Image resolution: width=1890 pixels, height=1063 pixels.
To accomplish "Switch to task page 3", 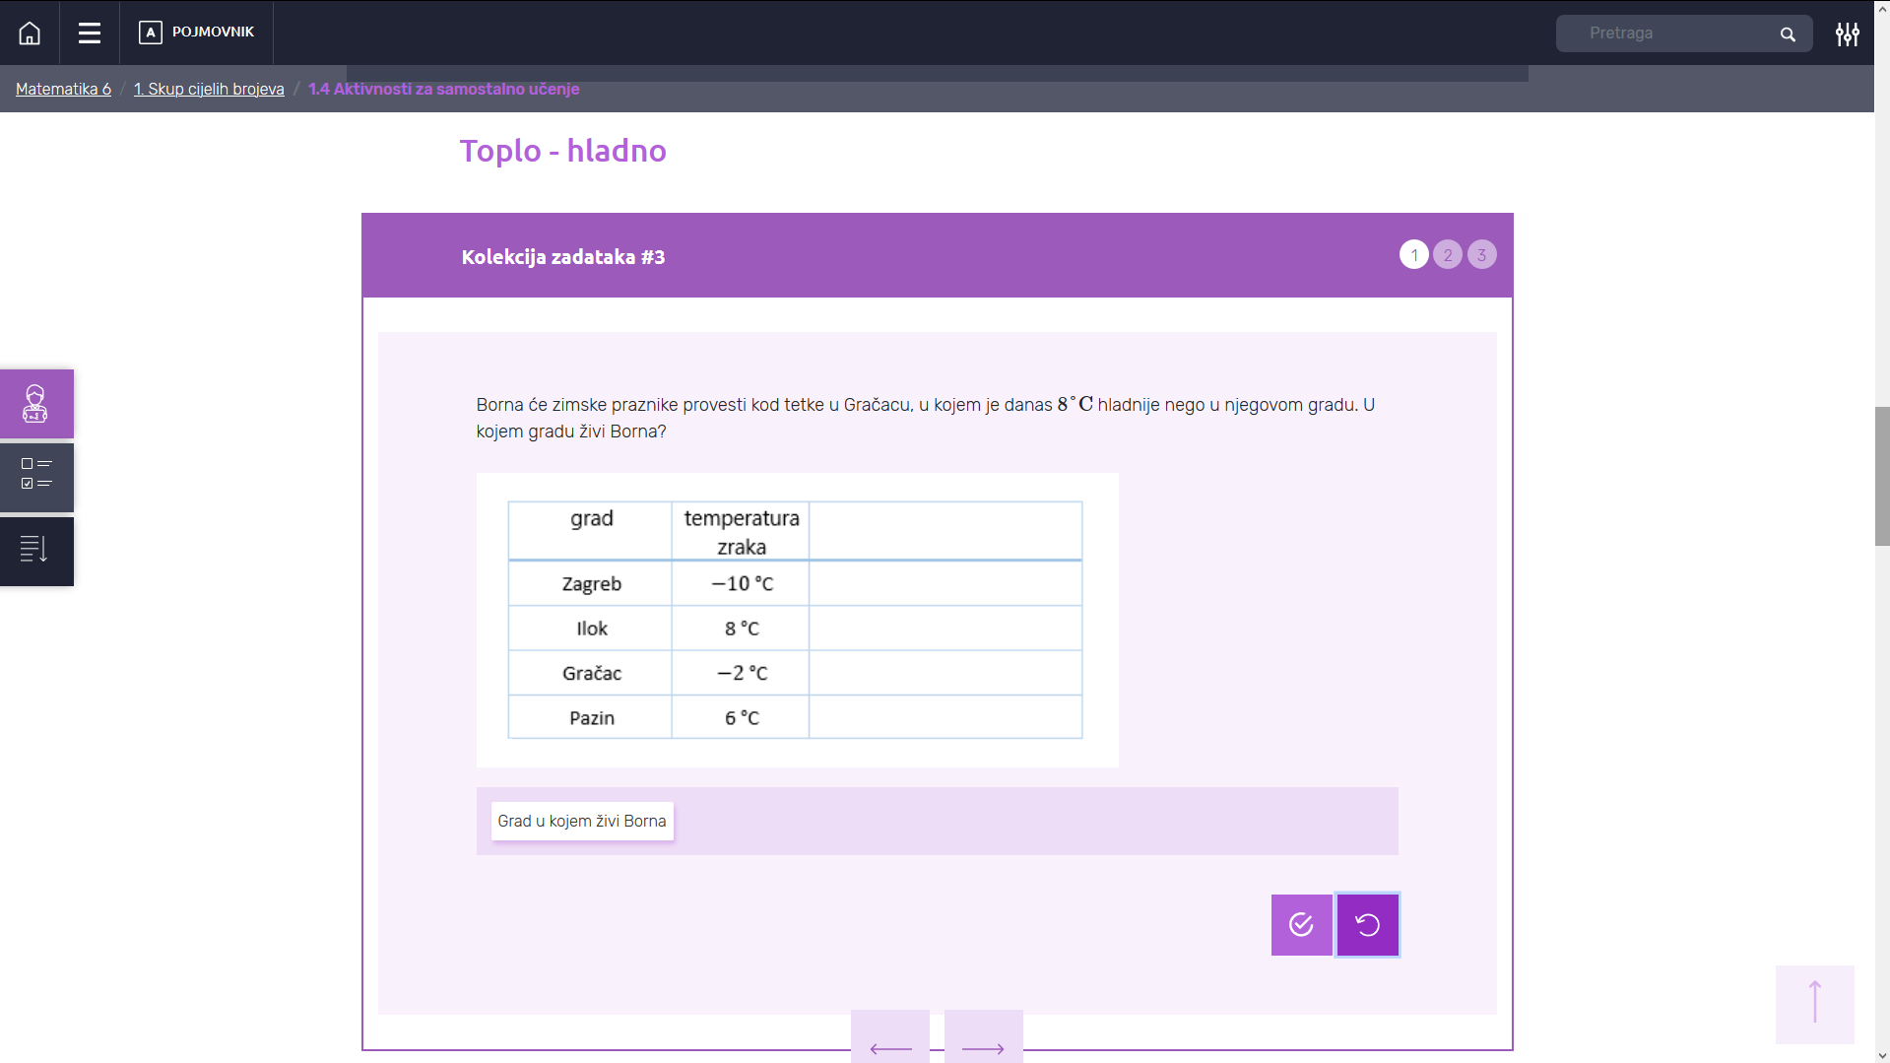I will pos(1481,255).
